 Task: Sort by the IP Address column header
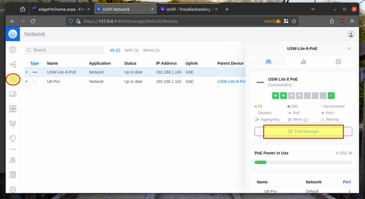coord(166,63)
